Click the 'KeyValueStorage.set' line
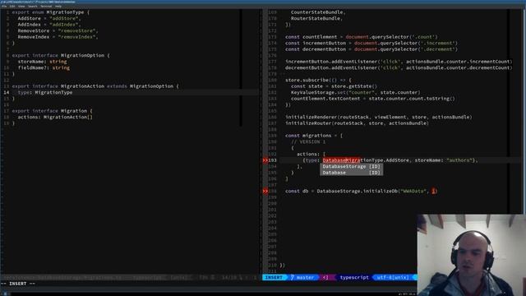The height and width of the screenshot is (296, 526). click(355, 92)
